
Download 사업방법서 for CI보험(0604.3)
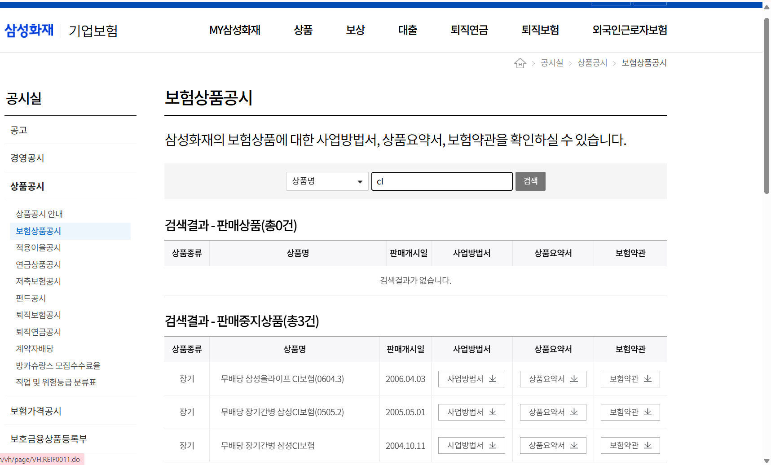[x=471, y=379]
